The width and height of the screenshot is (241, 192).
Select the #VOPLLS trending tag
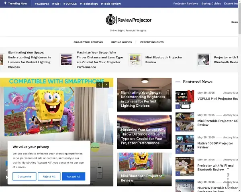point(70,4)
